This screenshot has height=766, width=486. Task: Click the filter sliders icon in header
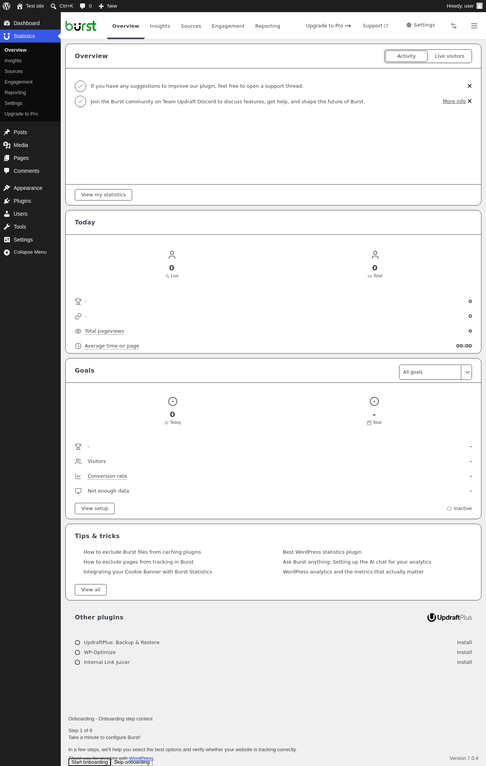click(454, 26)
